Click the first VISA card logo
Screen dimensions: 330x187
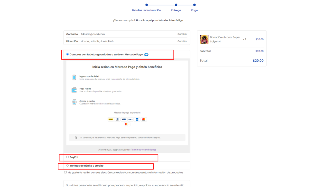click(x=124, y=119)
